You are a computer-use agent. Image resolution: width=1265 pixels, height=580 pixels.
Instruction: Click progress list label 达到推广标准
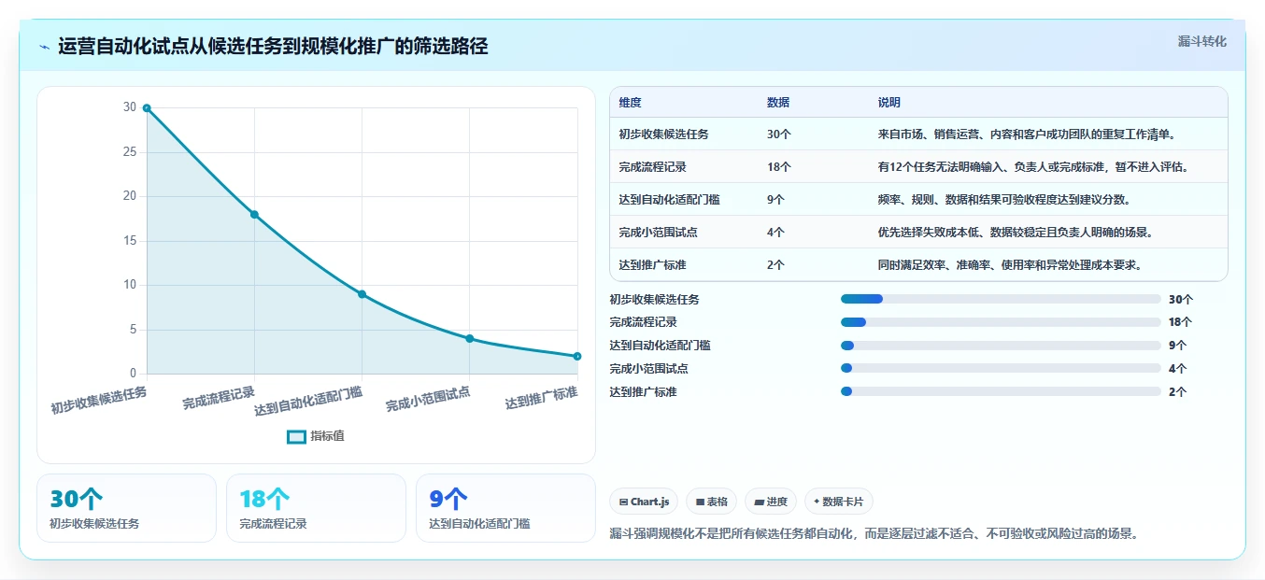[x=643, y=391]
